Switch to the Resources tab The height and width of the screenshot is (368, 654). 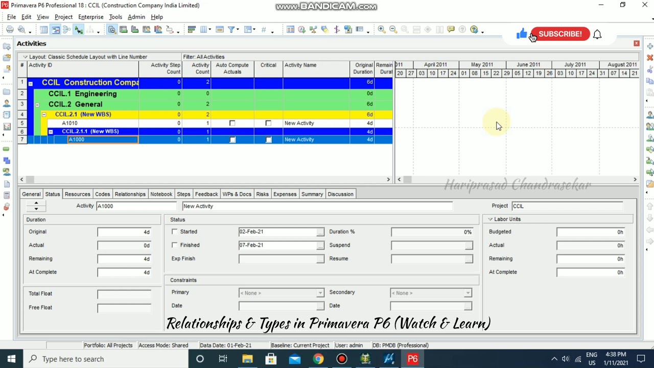pos(77,194)
